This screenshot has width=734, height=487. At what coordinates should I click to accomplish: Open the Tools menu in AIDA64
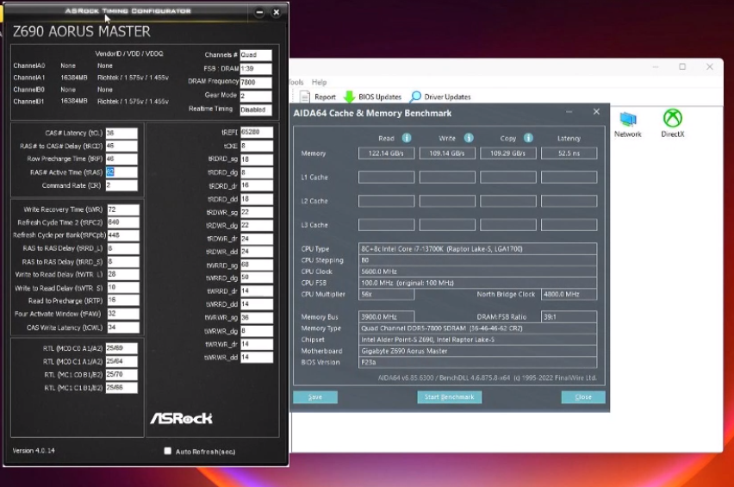point(296,82)
